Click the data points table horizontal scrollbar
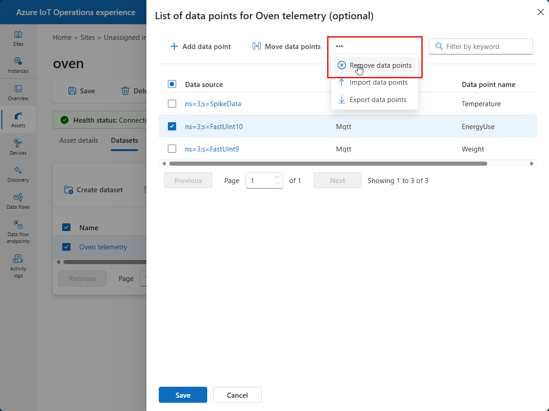This screenshot has width=549, height=411. 328,163
